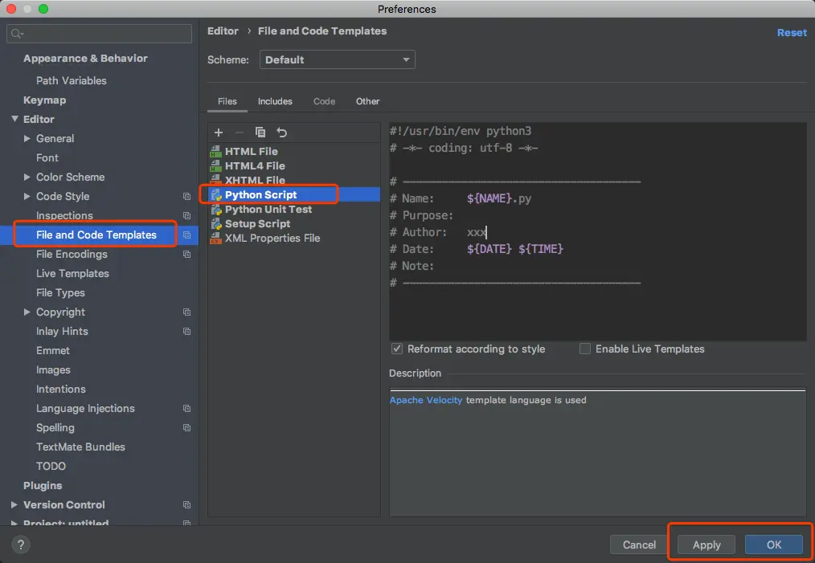Click the copy template icon
The height and width of the screenshot is (563, 815).
260,133
